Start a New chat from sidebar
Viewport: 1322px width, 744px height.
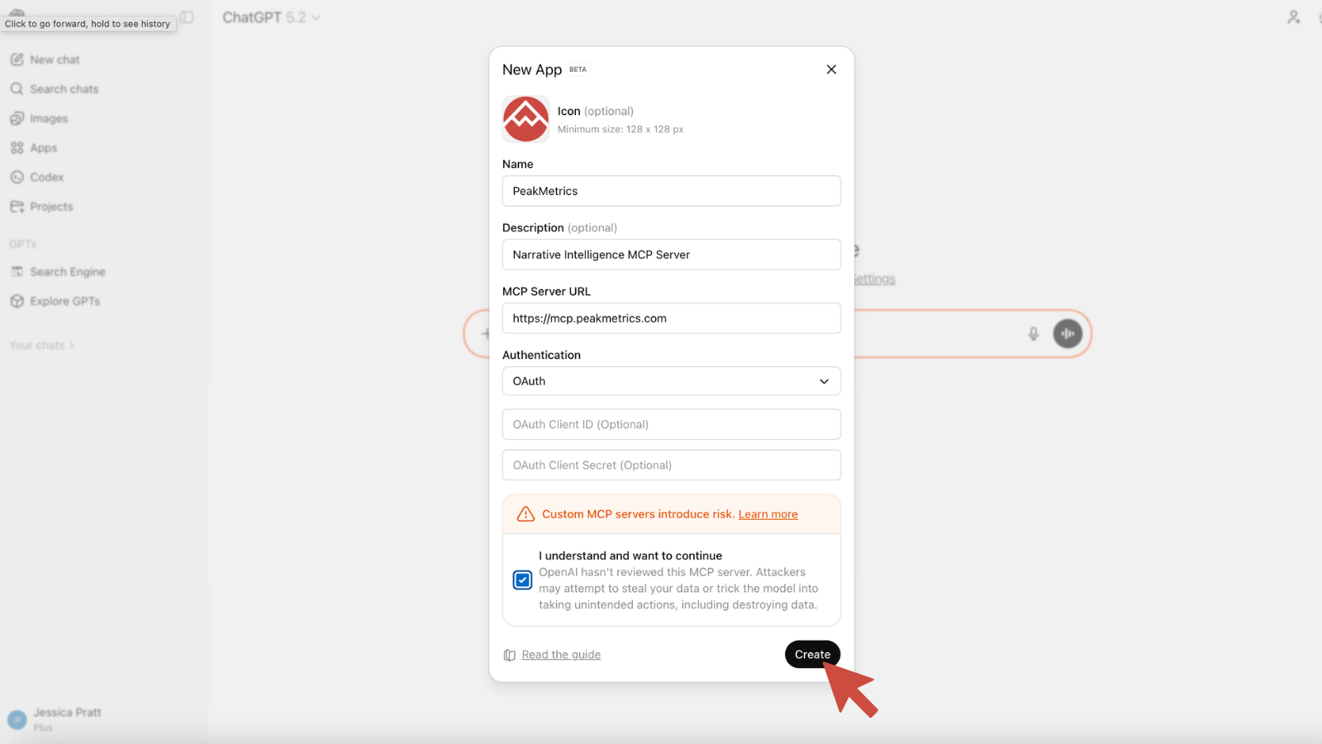pyautogui.click(x=55, y=60)
